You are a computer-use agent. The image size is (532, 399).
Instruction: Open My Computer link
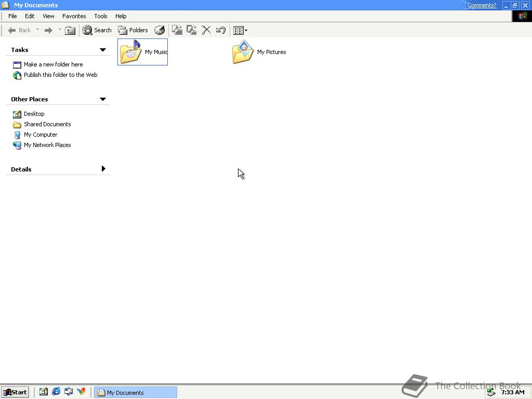(41, 135)
